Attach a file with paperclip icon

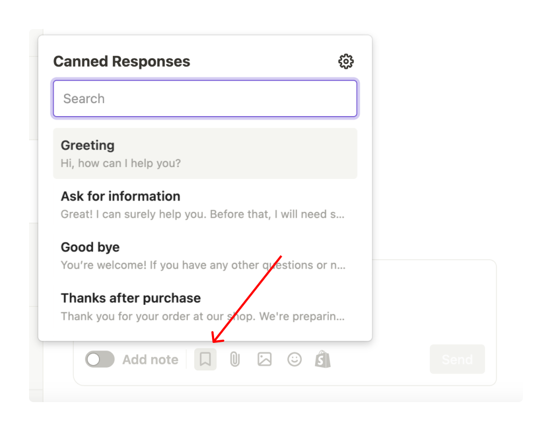[x=235, y=359]
